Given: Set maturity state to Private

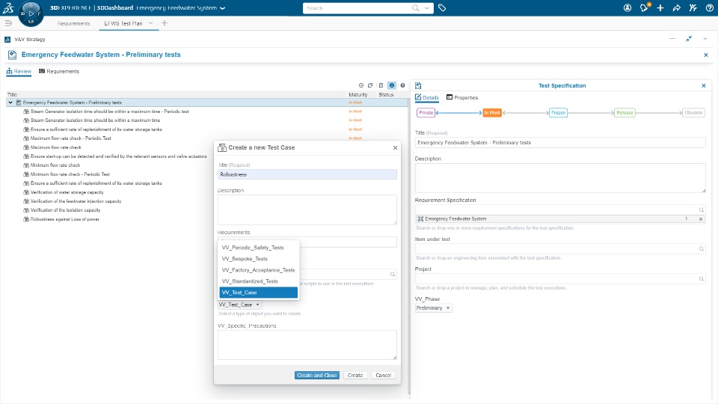Looking at the screenshot, I should pos(426,113).
